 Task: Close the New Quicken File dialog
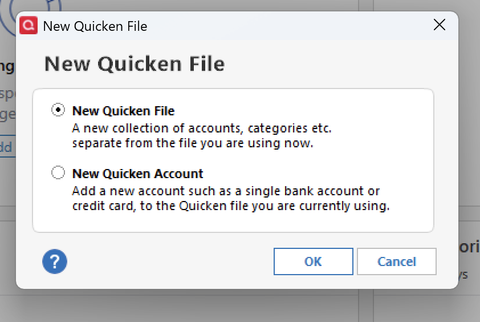(439, 25)
